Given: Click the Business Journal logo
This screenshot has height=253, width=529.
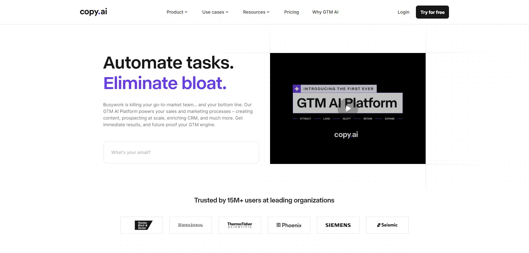Looking at the screenshot, I should (x=191, y=225).
